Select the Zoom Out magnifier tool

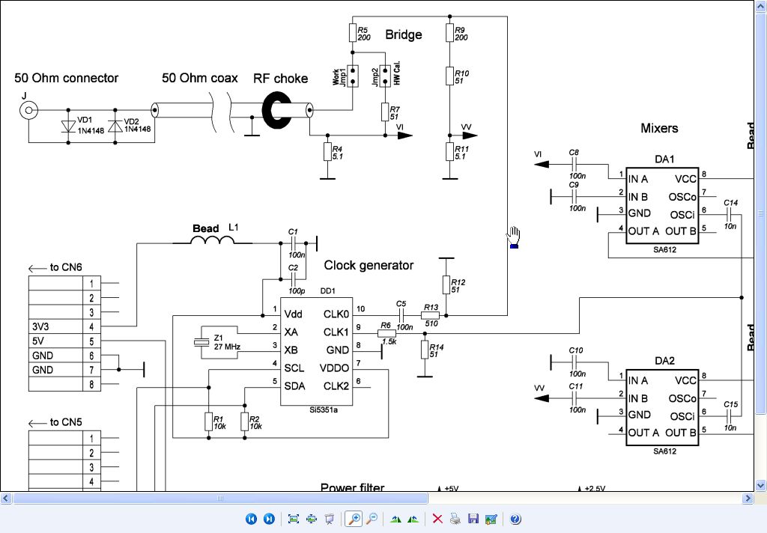[372, 519]
